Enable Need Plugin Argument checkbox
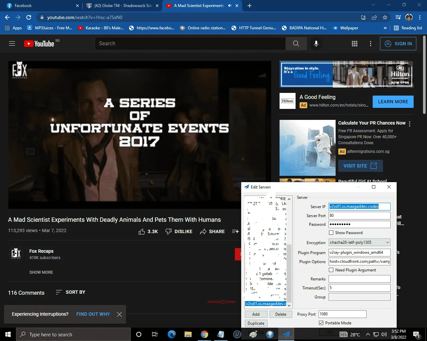The image size is (427, 341). tap(331, 270)
